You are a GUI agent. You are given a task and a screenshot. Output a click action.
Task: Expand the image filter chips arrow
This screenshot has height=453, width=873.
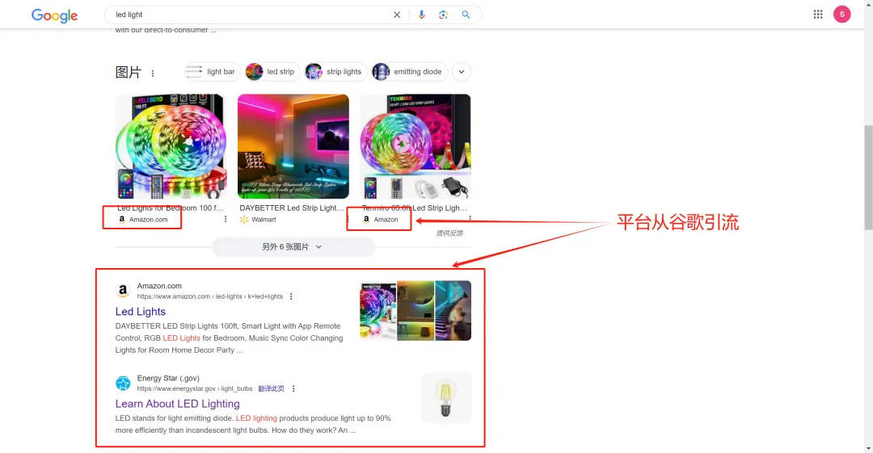(x=461, y=72)
